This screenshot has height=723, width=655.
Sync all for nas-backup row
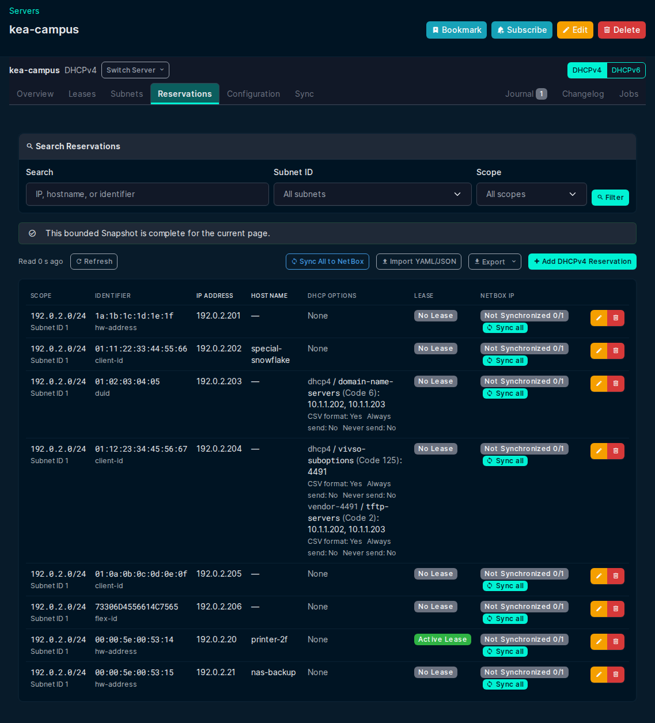(505, 684)
